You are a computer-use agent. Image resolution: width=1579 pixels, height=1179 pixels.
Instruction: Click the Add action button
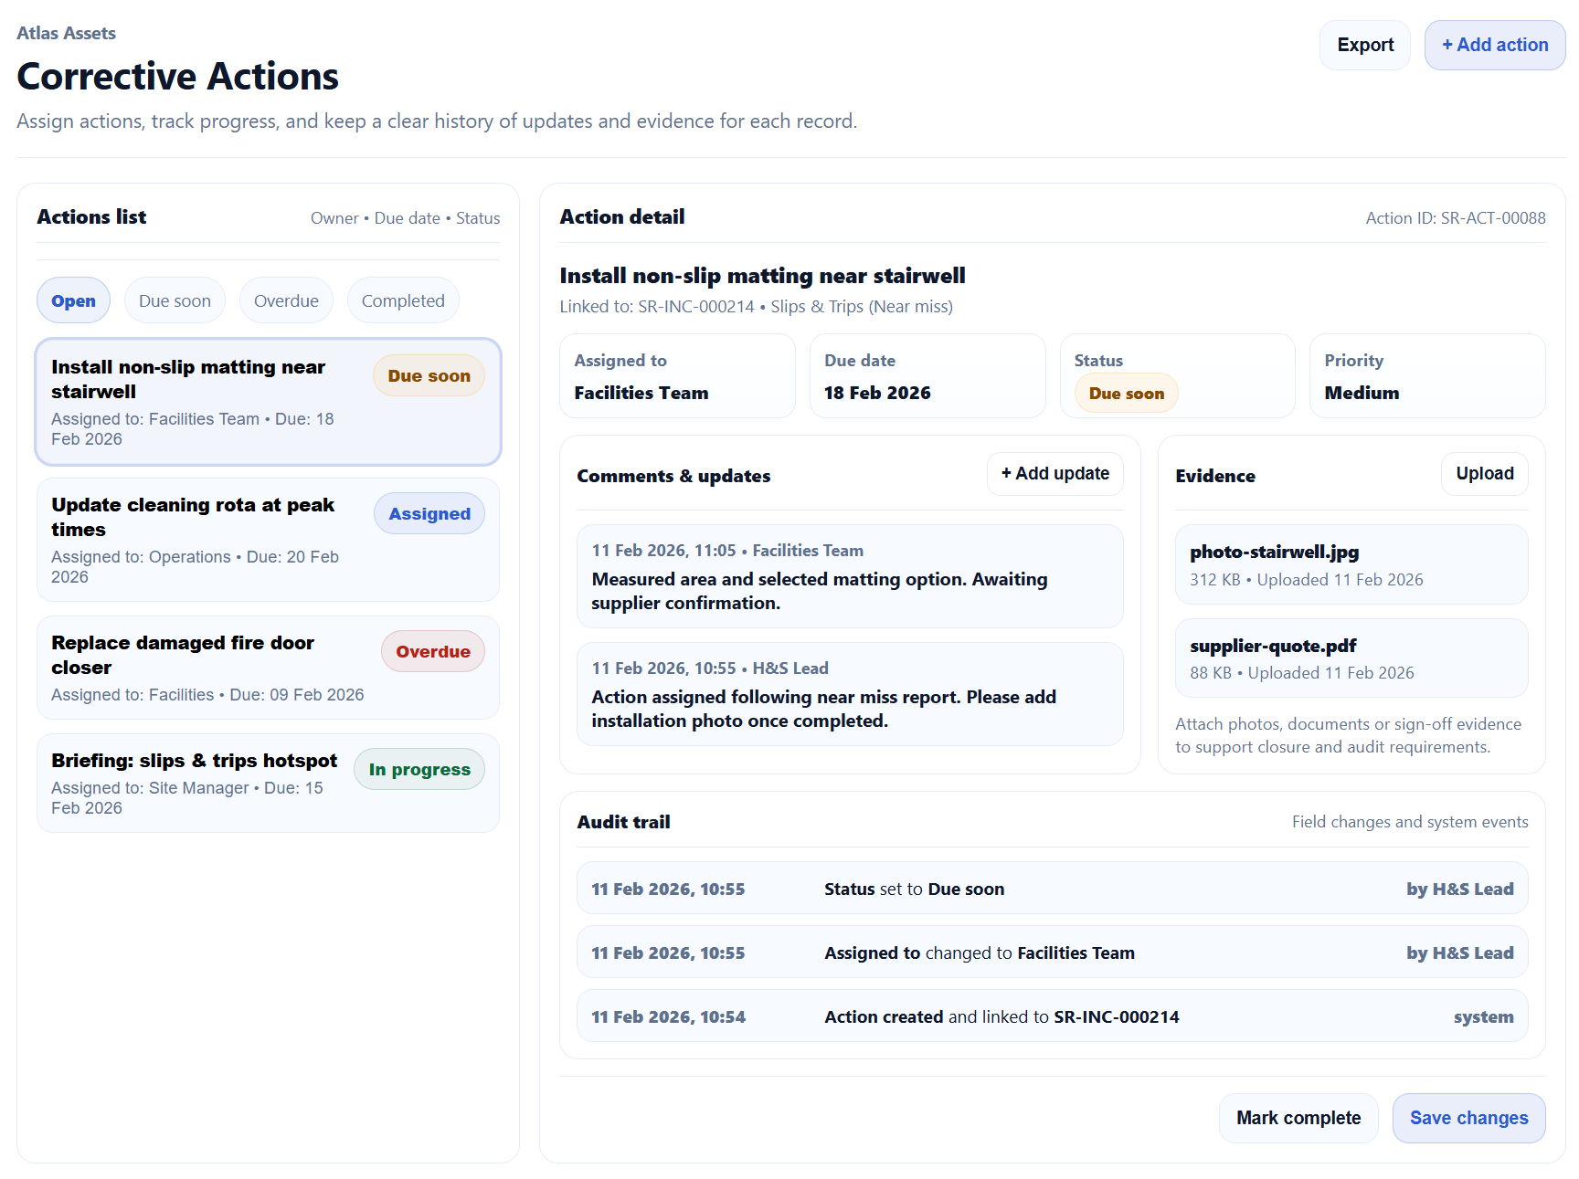[x=1494, y=45]
